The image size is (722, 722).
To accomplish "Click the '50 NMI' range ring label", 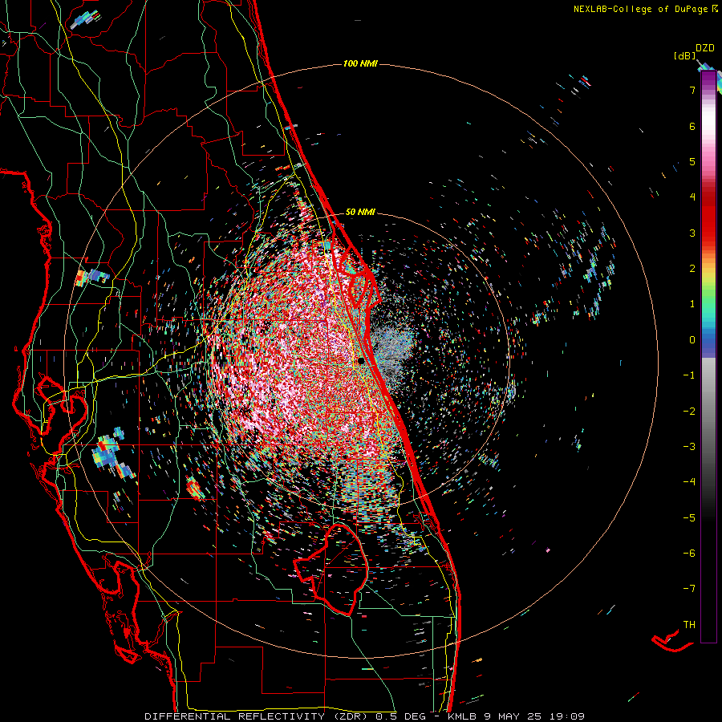I will (x=360, y=213).
